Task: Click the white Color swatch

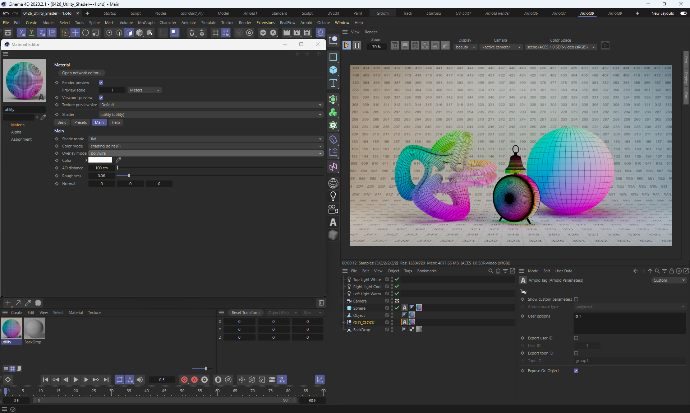Action: (x=100, y=160)
